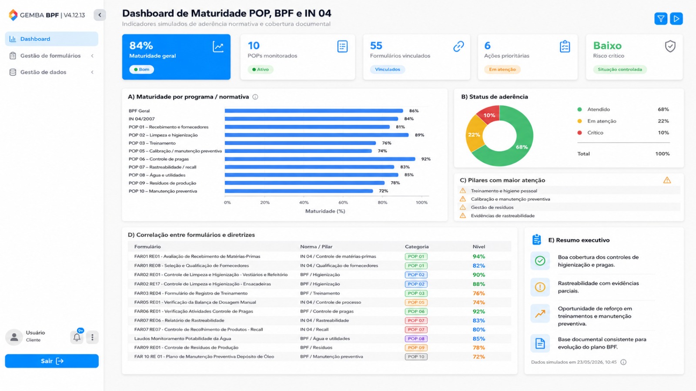This screenshot has height=391, width=696.
Task: Click the play icon button top right
Action: coord(676,19)
